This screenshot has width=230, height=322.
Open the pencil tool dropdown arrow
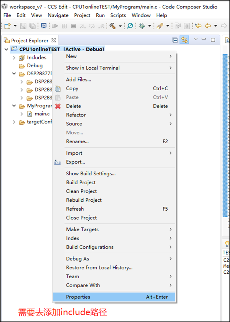pyautogui.click(x=168, y=26)
